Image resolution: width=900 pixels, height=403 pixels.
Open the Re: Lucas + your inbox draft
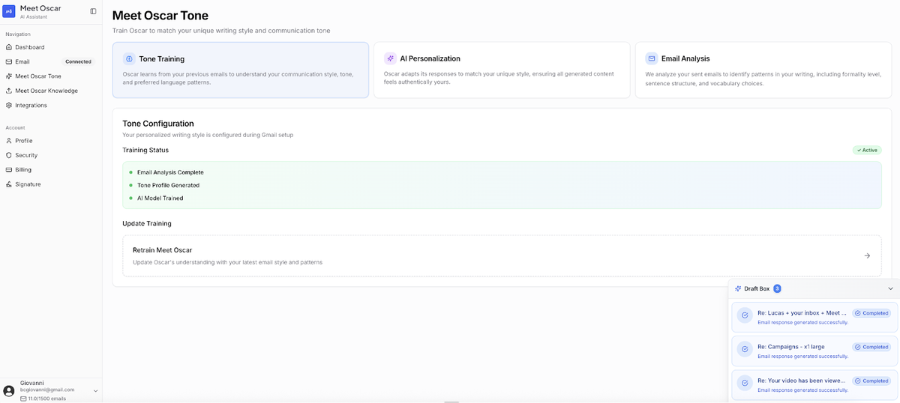coord(801,313)
